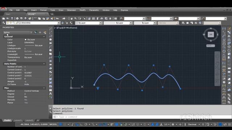Select the Multiline Text (A) tool
This screenshot has height=130, width=232.
click(50, 94)
